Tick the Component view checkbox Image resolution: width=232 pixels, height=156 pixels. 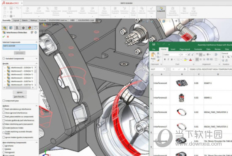pos(4,101)
